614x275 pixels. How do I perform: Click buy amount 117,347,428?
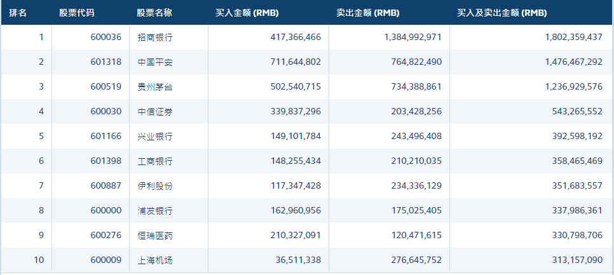pos(296,185)
